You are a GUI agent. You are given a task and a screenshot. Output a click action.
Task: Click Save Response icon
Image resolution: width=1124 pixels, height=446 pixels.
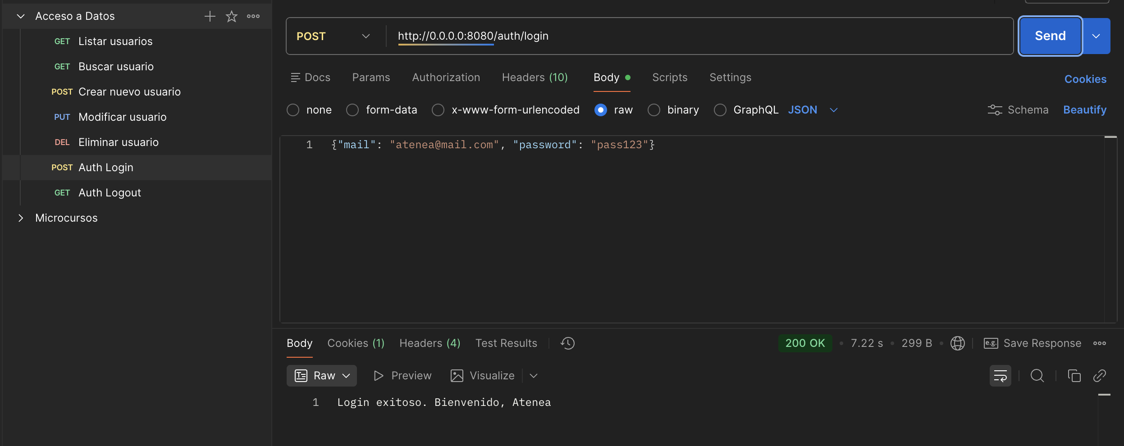point(991,343)
